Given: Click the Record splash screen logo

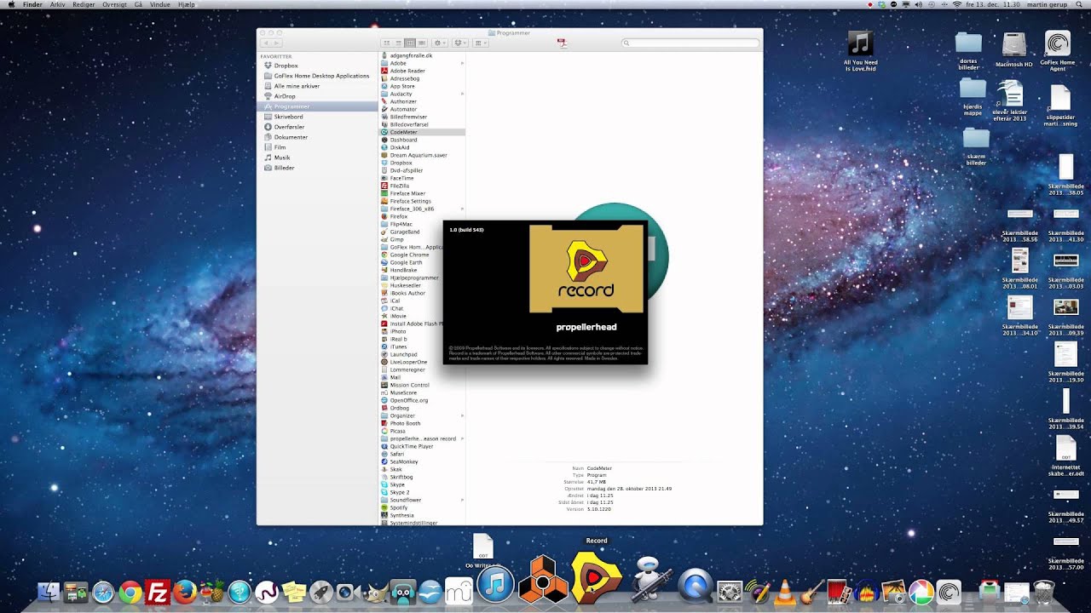Looking at the screenshot, I should [586, 268].
